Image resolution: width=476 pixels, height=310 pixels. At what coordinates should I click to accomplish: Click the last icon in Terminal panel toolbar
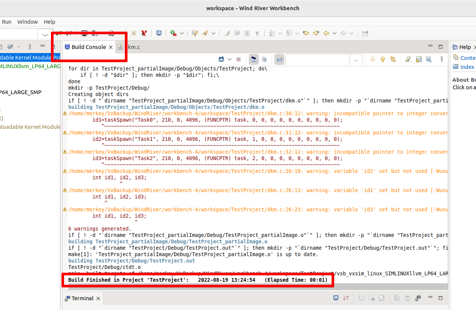point(418,298)
